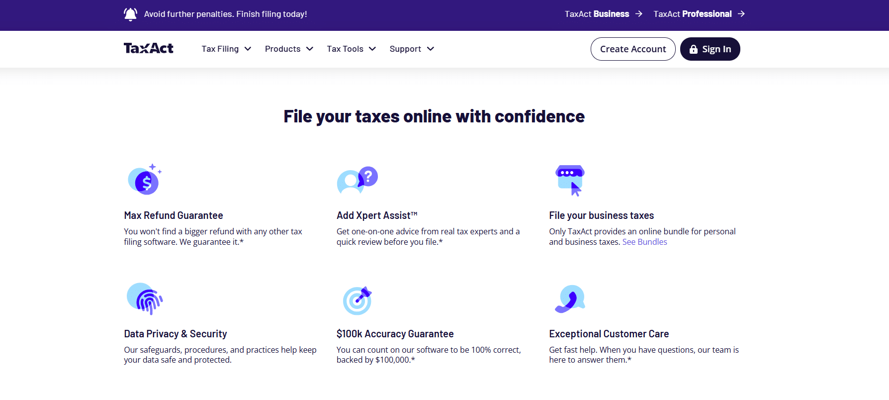Click the lock icon on Sign In
889x400 pixels.
tap(694, 49)
